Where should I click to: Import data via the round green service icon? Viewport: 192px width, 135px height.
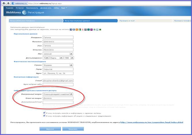tap(100, 29)
